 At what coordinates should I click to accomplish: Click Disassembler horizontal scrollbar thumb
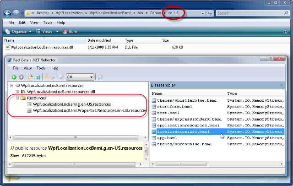181,164
